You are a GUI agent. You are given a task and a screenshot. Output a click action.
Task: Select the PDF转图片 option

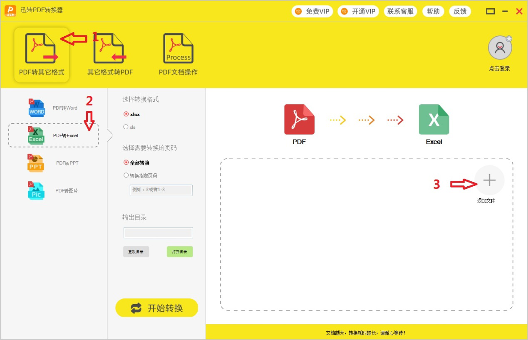[53, 190]
